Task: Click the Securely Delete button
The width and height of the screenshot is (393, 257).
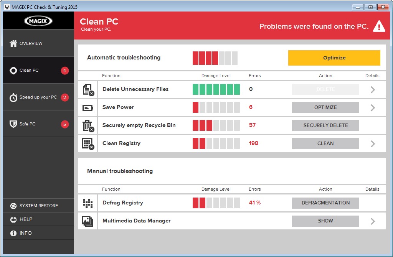Action: click(325, 125)
